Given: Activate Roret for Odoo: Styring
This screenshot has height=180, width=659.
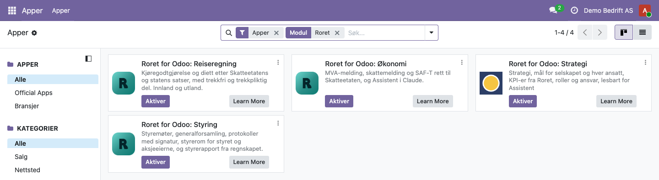Looking at the screenshot, I should pos(156,162).
